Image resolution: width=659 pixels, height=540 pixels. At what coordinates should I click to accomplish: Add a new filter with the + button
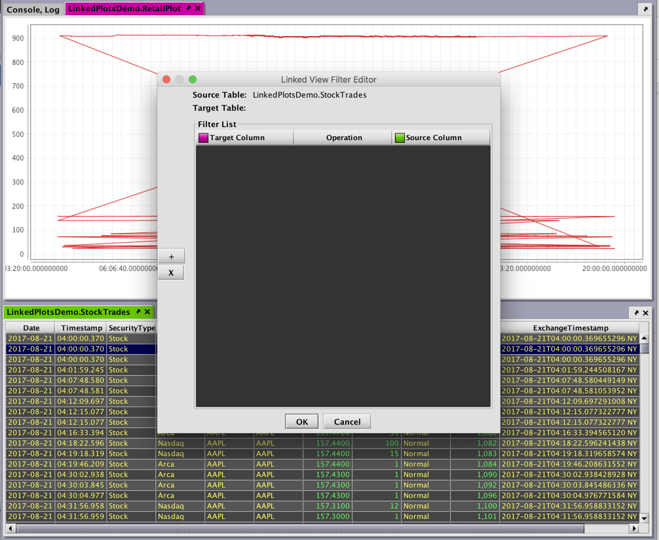(x=171, y=257)
